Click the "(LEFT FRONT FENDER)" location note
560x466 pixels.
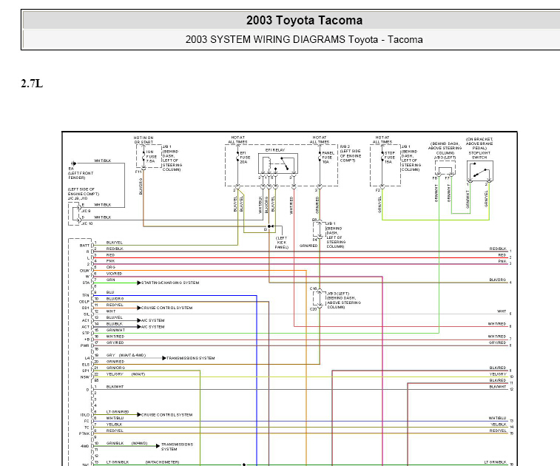81,175
